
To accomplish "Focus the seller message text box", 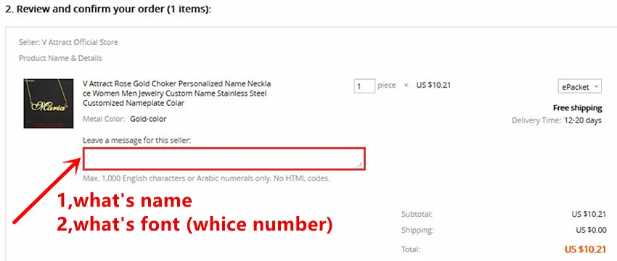I will (224, 159).
